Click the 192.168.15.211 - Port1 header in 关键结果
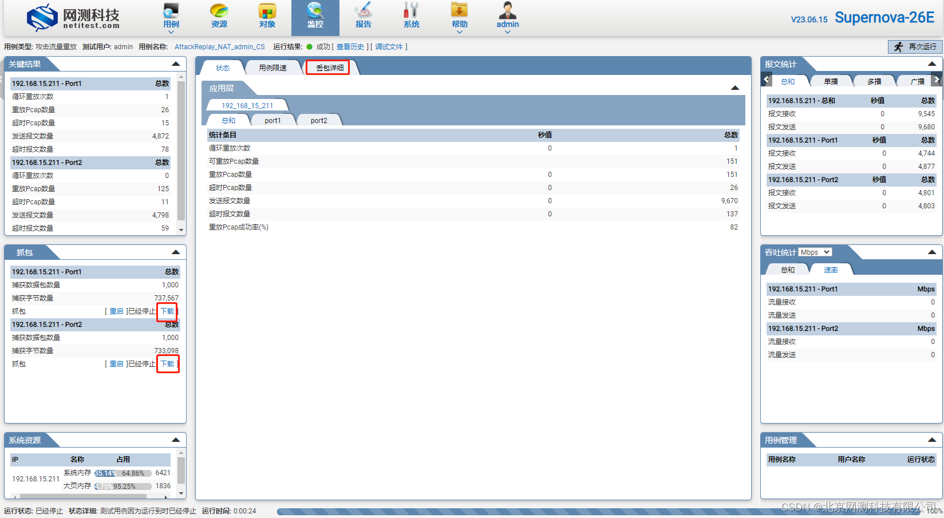 tap(90, 84)
